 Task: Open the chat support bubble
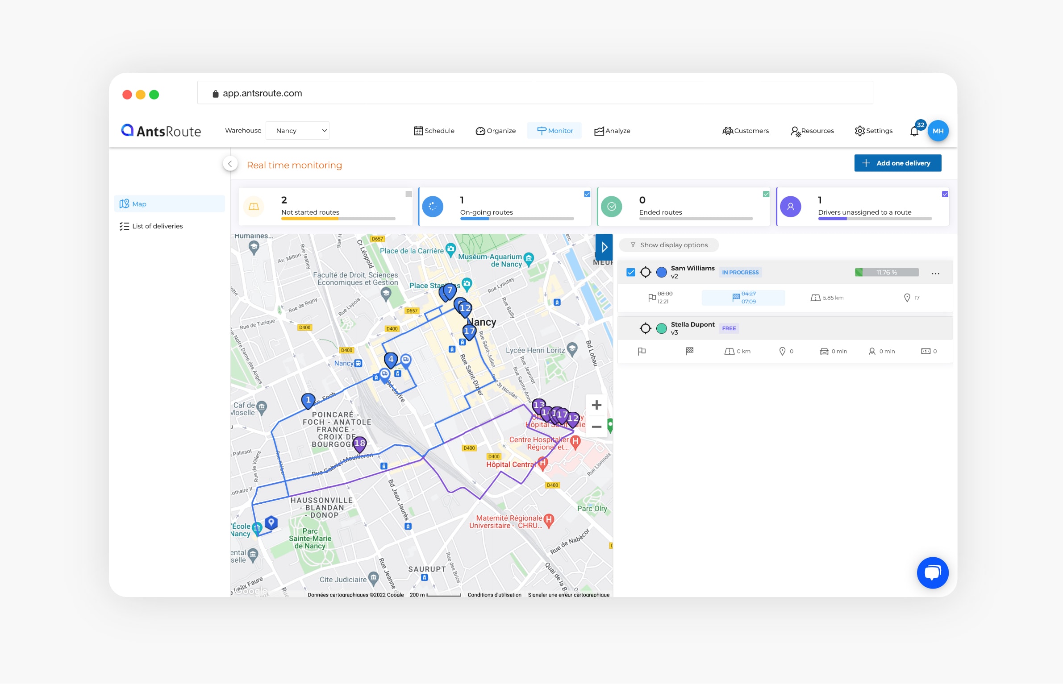point(932,572)
